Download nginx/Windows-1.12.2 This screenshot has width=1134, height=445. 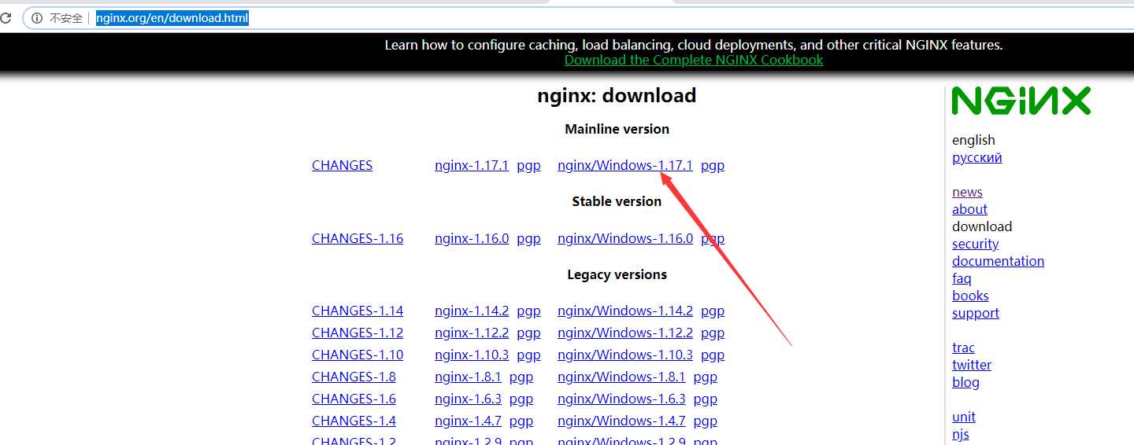click(x=625, y=333)
